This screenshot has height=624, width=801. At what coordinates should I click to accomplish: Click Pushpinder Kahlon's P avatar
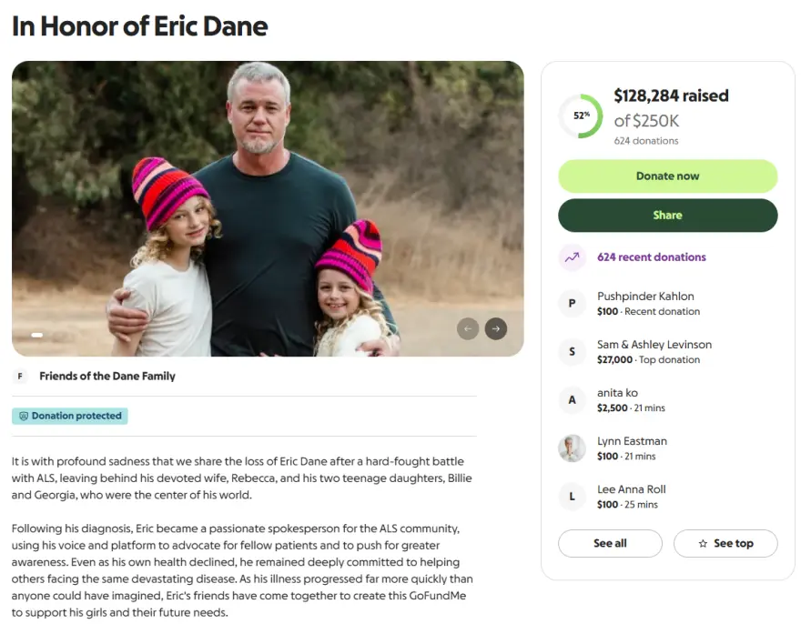click(572, 304)
